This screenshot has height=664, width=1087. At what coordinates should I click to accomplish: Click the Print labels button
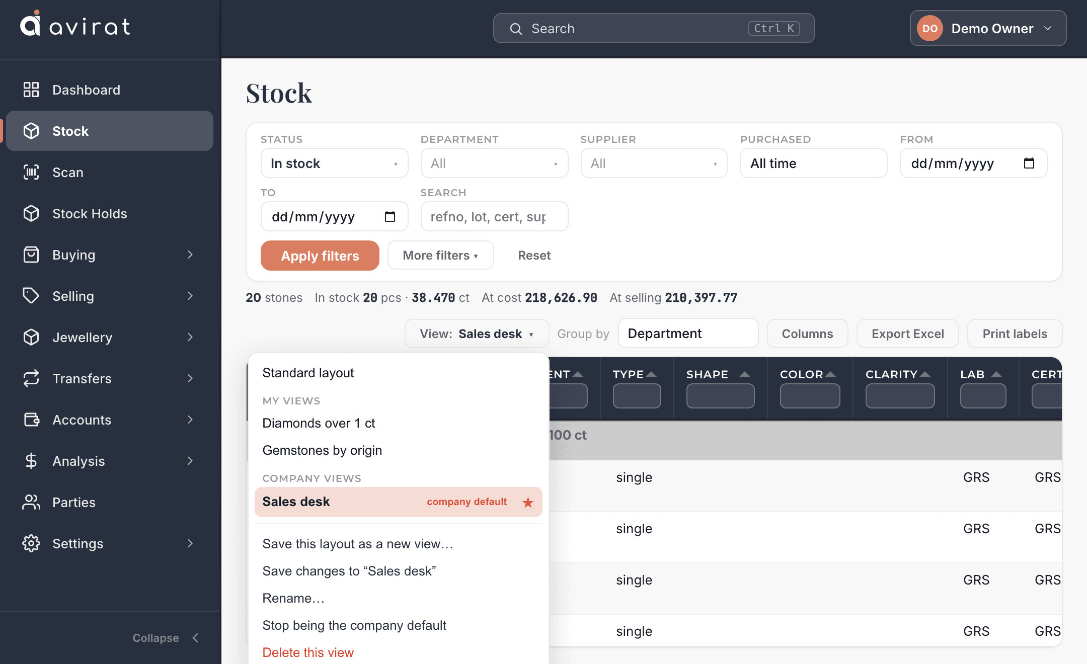click(1015, 334)
